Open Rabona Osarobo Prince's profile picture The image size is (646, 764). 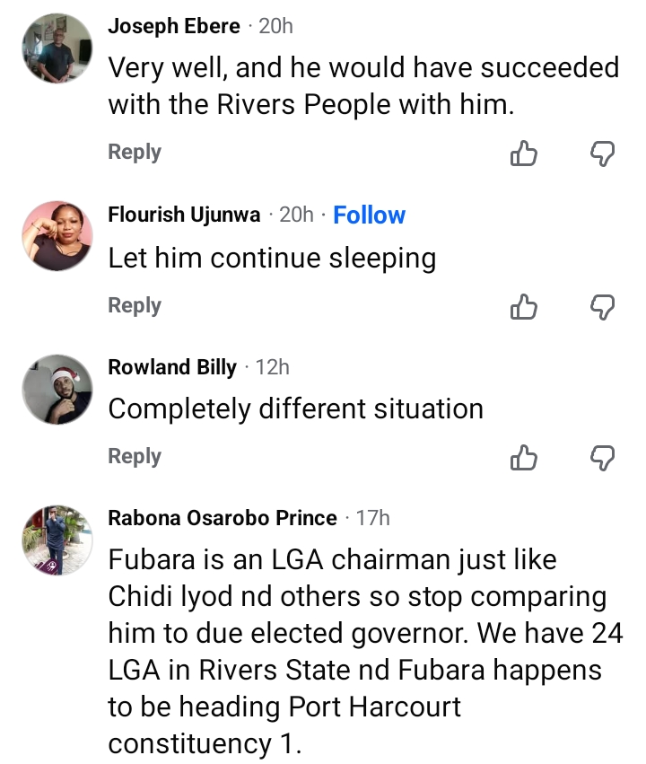pos(57,540)
